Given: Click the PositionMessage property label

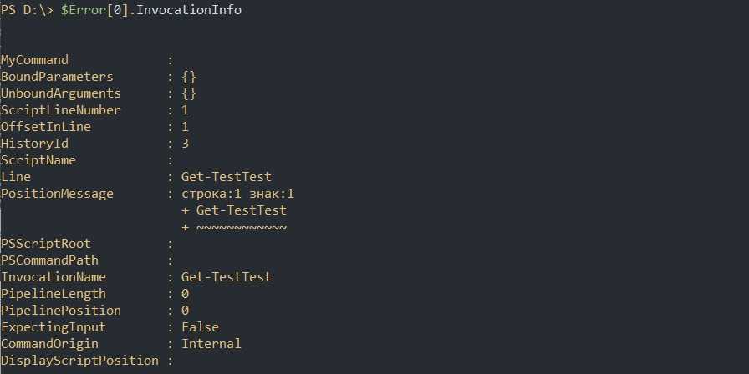Looking at the screenshot, I should coord(57,194).
